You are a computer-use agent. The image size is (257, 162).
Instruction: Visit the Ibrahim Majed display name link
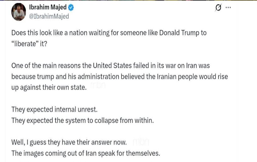click(48, 7)
